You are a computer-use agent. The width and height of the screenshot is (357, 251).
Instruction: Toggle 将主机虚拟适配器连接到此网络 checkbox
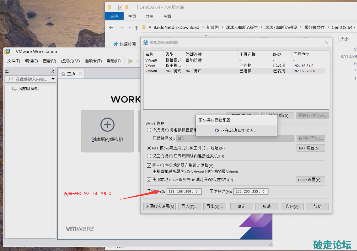coord(149,165)
